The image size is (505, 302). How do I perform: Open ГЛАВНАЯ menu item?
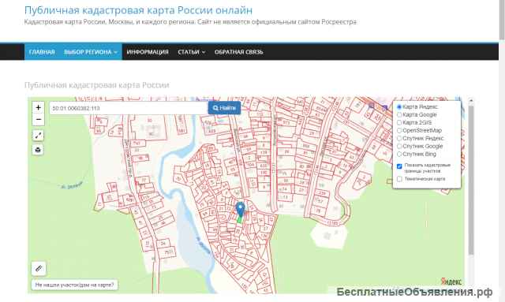pyautogui.click(x=42, y=52)
